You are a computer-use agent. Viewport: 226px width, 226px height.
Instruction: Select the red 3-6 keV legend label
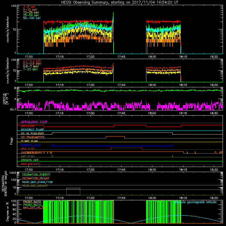(x=29, y=7)
